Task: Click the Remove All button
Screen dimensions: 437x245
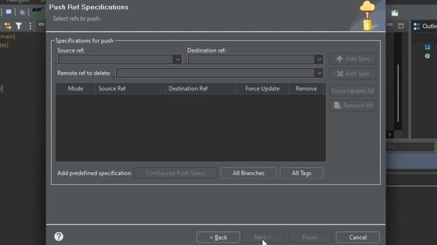Action: [352, 105]
